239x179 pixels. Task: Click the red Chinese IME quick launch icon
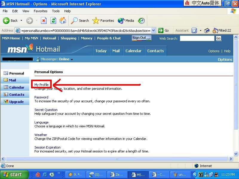tap(38, 175)
